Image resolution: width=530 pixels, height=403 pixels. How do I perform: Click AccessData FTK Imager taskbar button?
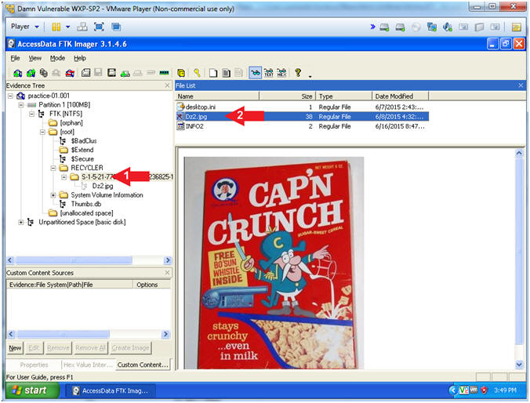(x=111, y=390)
